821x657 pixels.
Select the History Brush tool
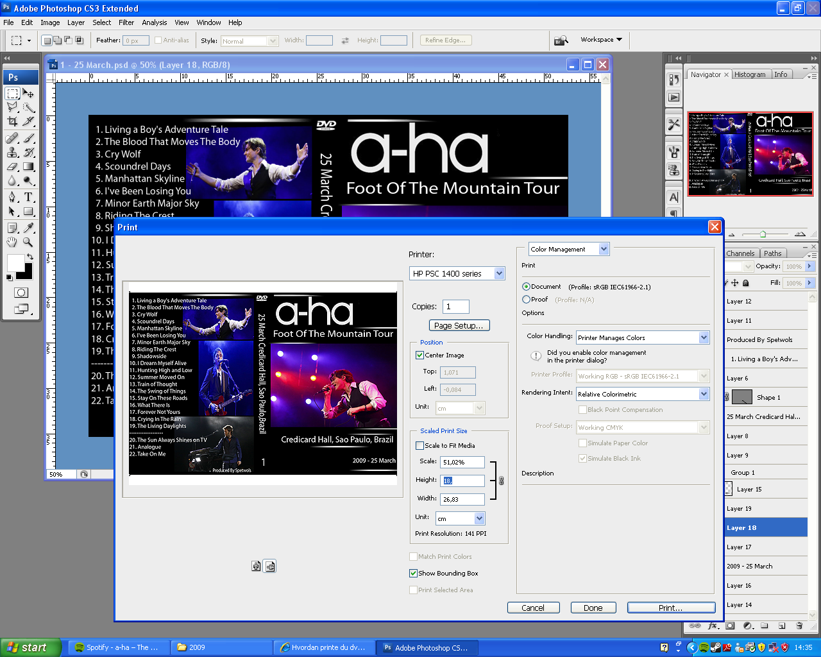28,152
